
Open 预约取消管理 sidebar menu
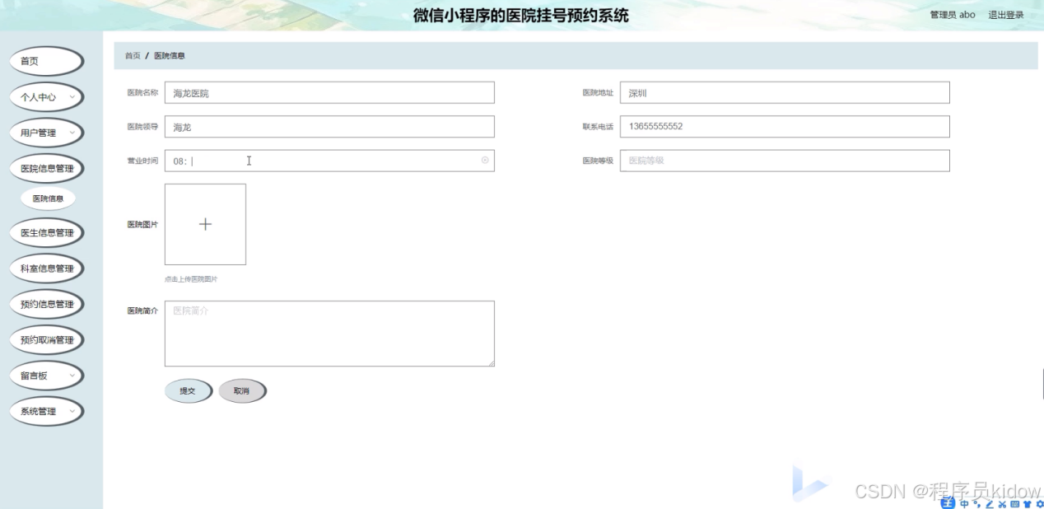click(46, 339)
